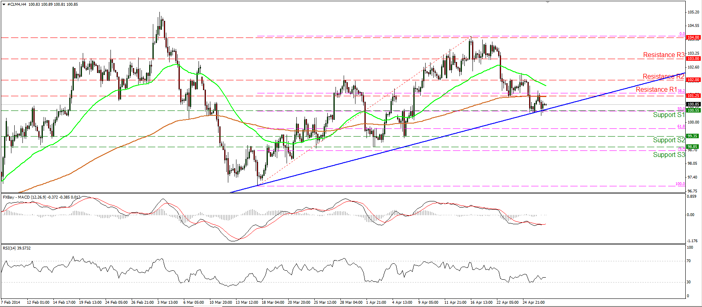
Task: Click the 1 Apr 21:00 time label
Action: tap(376, 303)
